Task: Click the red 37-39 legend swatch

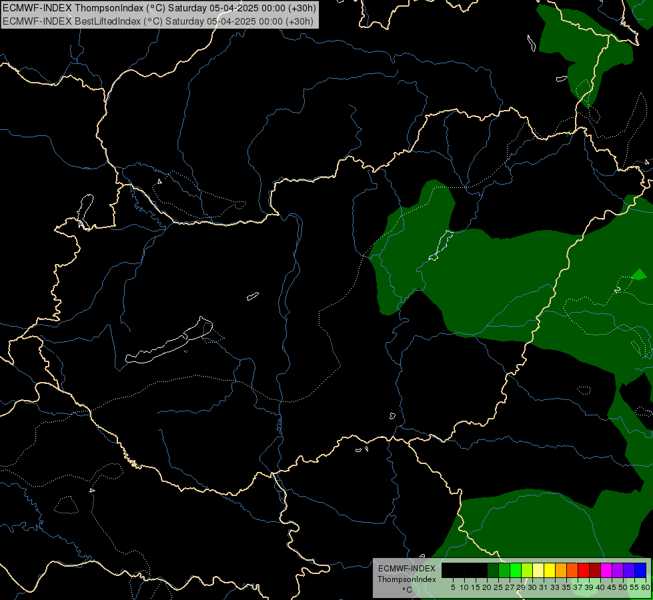Action: pyautogui.click(x=584, y=570)
